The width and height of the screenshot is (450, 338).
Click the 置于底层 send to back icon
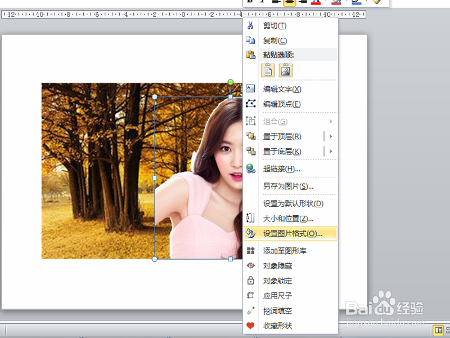251,151
